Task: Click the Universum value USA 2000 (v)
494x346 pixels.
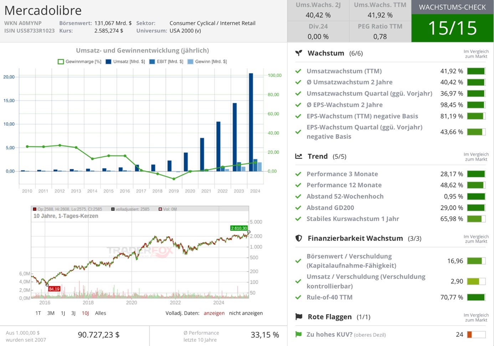Action: pos(185,31)
